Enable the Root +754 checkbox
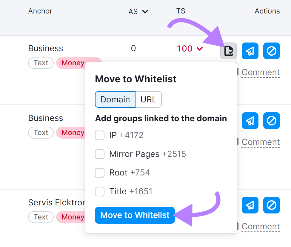 [100, 173]
